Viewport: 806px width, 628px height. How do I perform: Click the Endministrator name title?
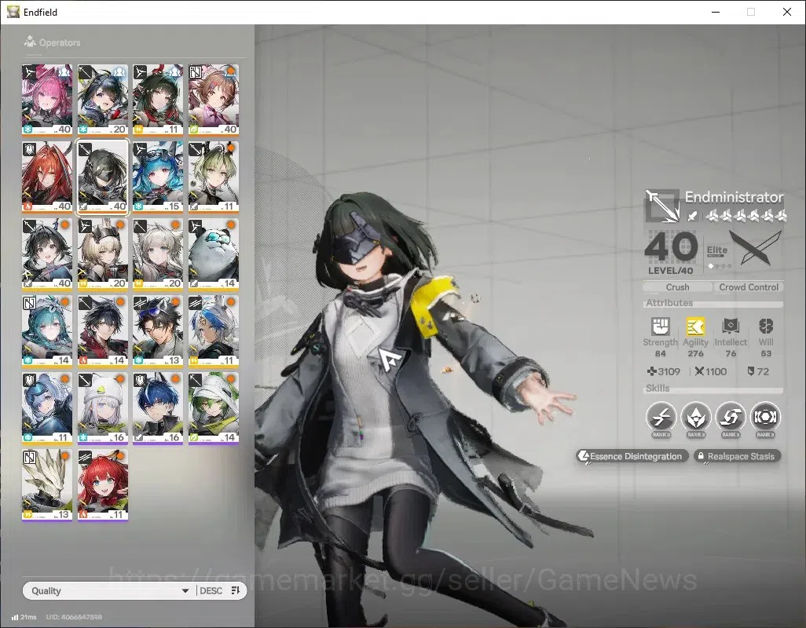pos(734,197)
